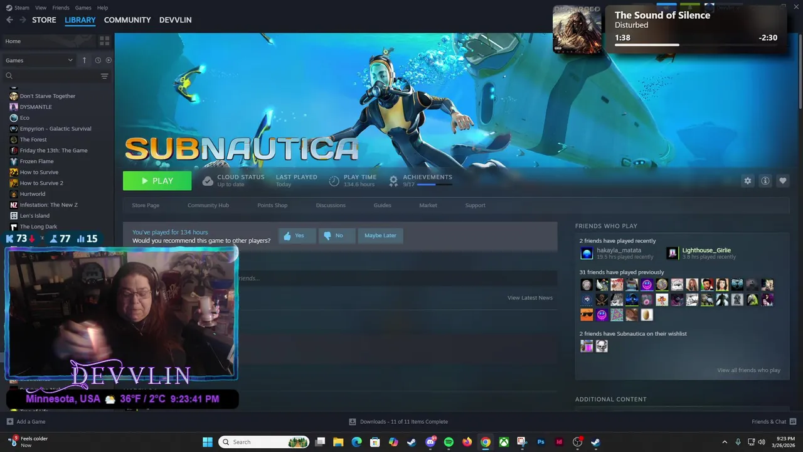Click the media overlay song progress bar

coord(696,45)
